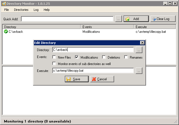Image resolution: width=179 pixels, height=125 pixels.
Task: Click the Add button with folder icon
Action: pos(136,19)
